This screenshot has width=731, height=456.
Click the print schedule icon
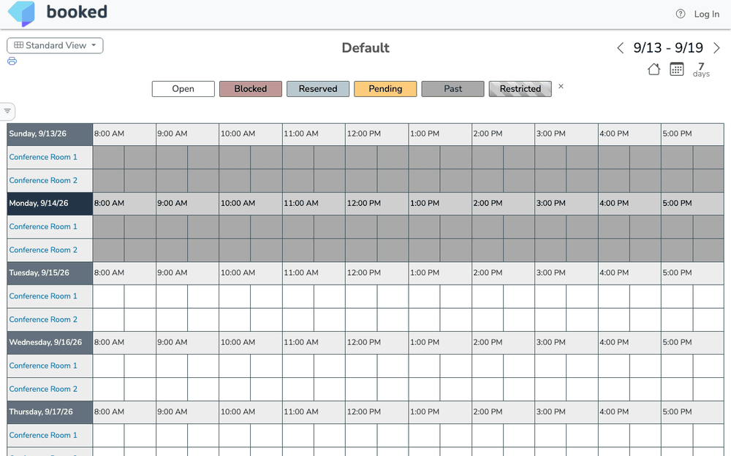[x=12, y=61]
